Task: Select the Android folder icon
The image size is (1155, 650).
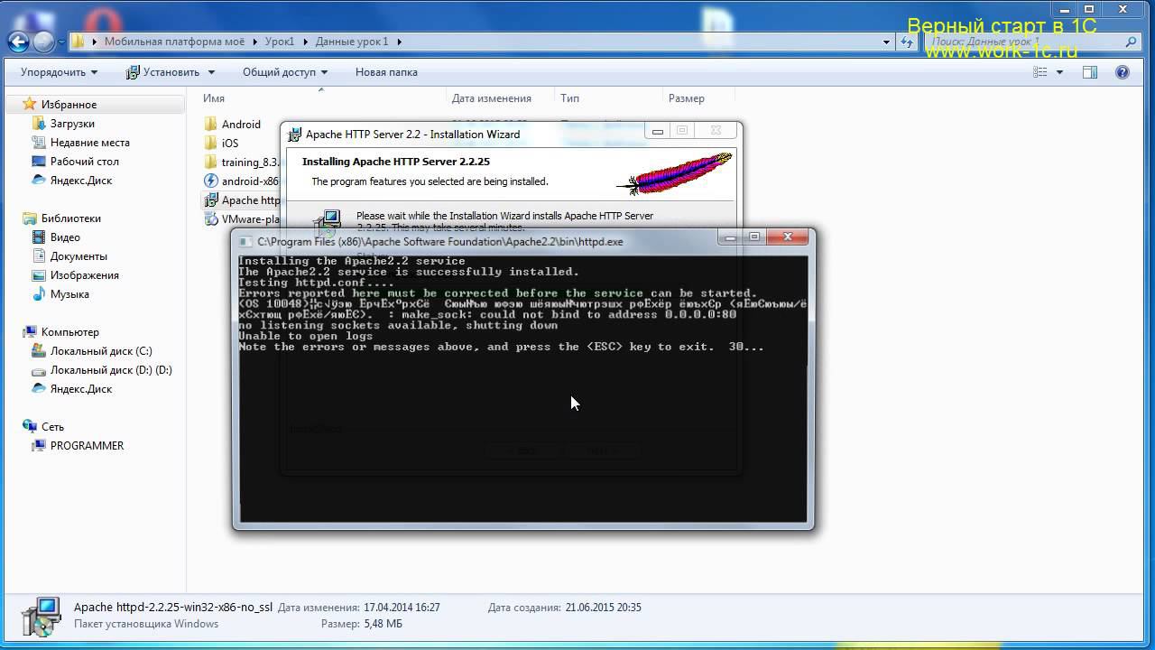Action: click(x=211, y=125)
